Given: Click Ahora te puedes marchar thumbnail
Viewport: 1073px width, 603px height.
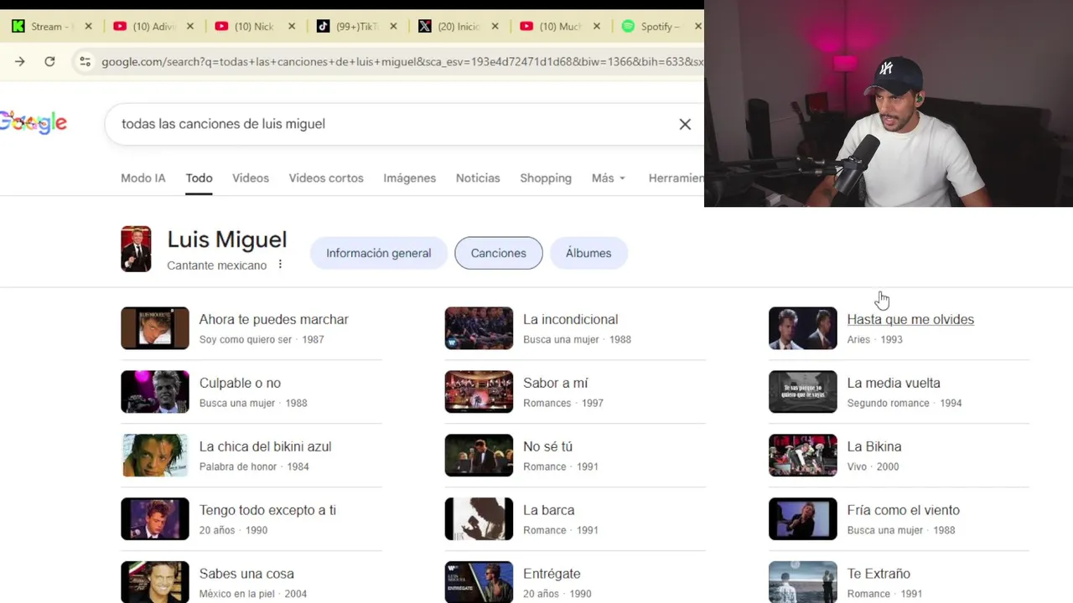Looking at the screenshot, I should pos(155,328).
